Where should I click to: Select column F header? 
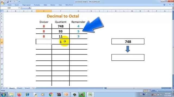[61, 11]
